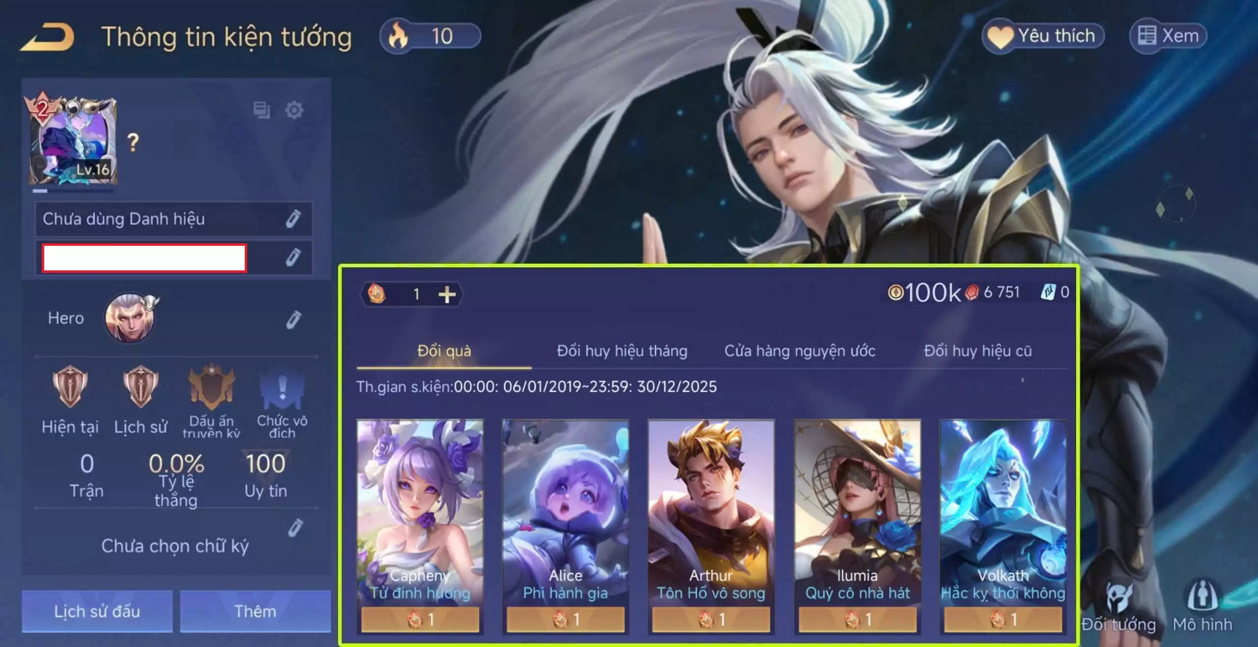
Task: Click the question mark beside avatar
Action: pos(133,143)
